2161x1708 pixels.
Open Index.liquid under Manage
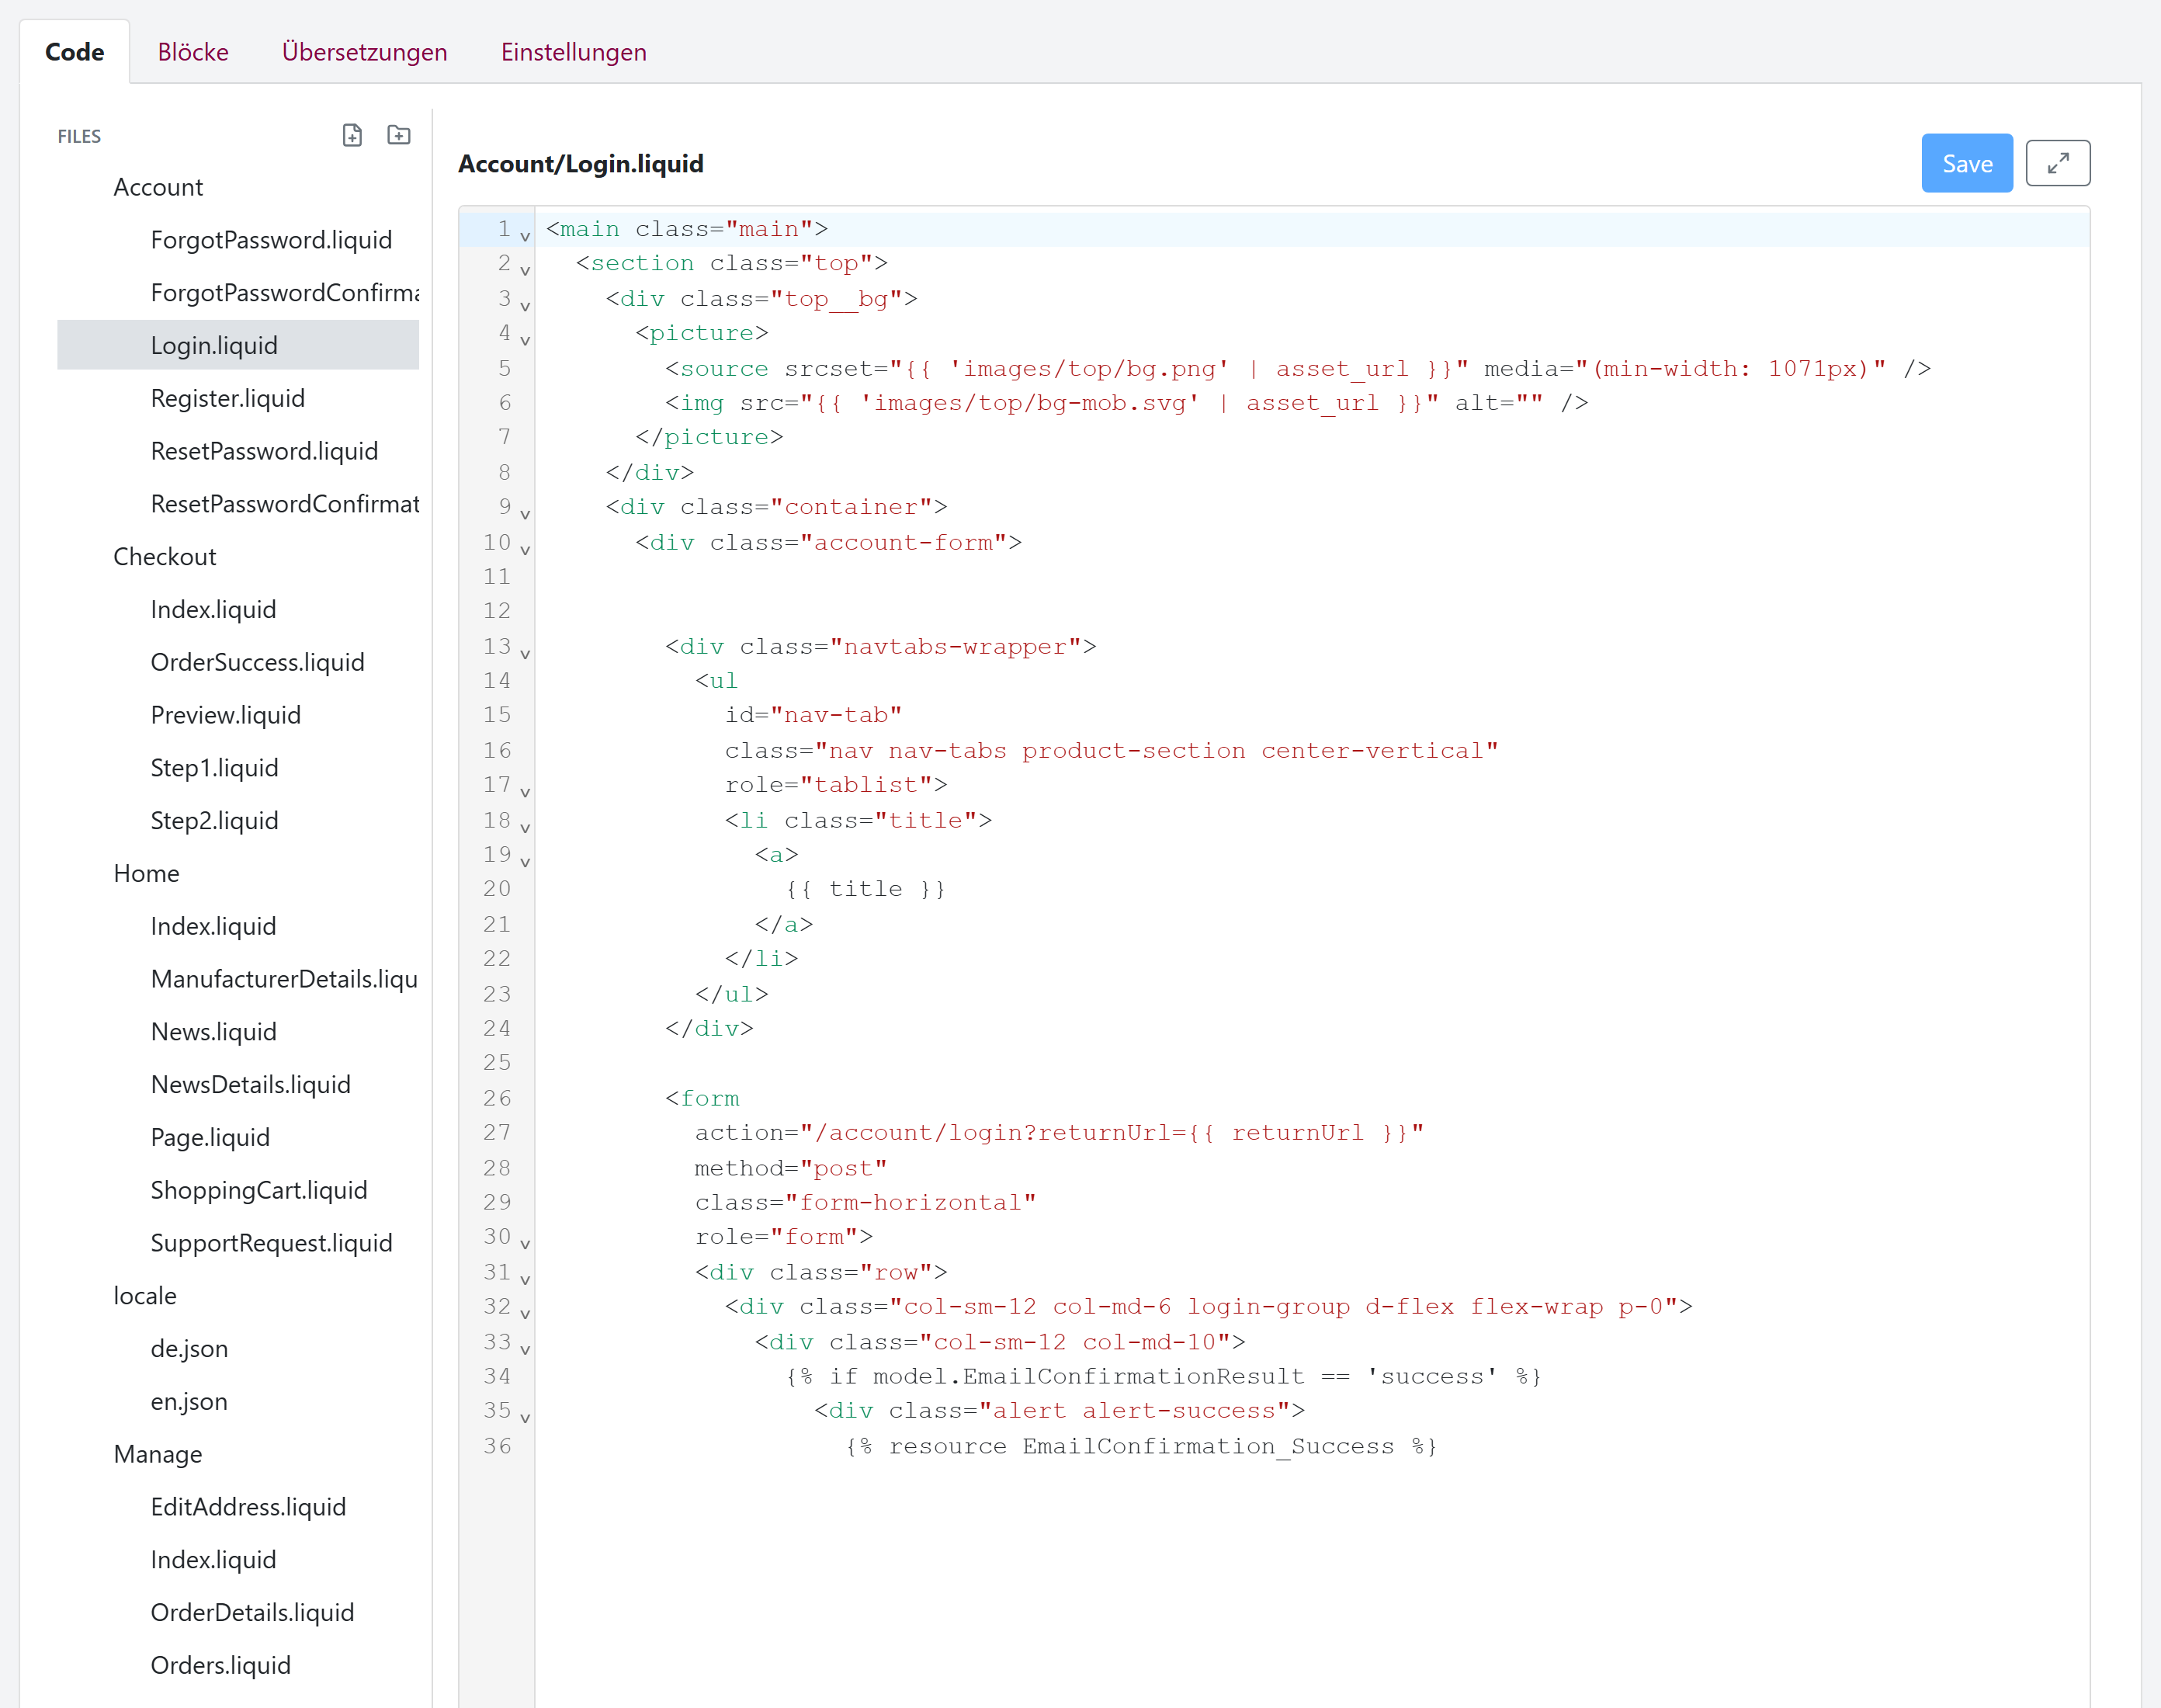213,1560
